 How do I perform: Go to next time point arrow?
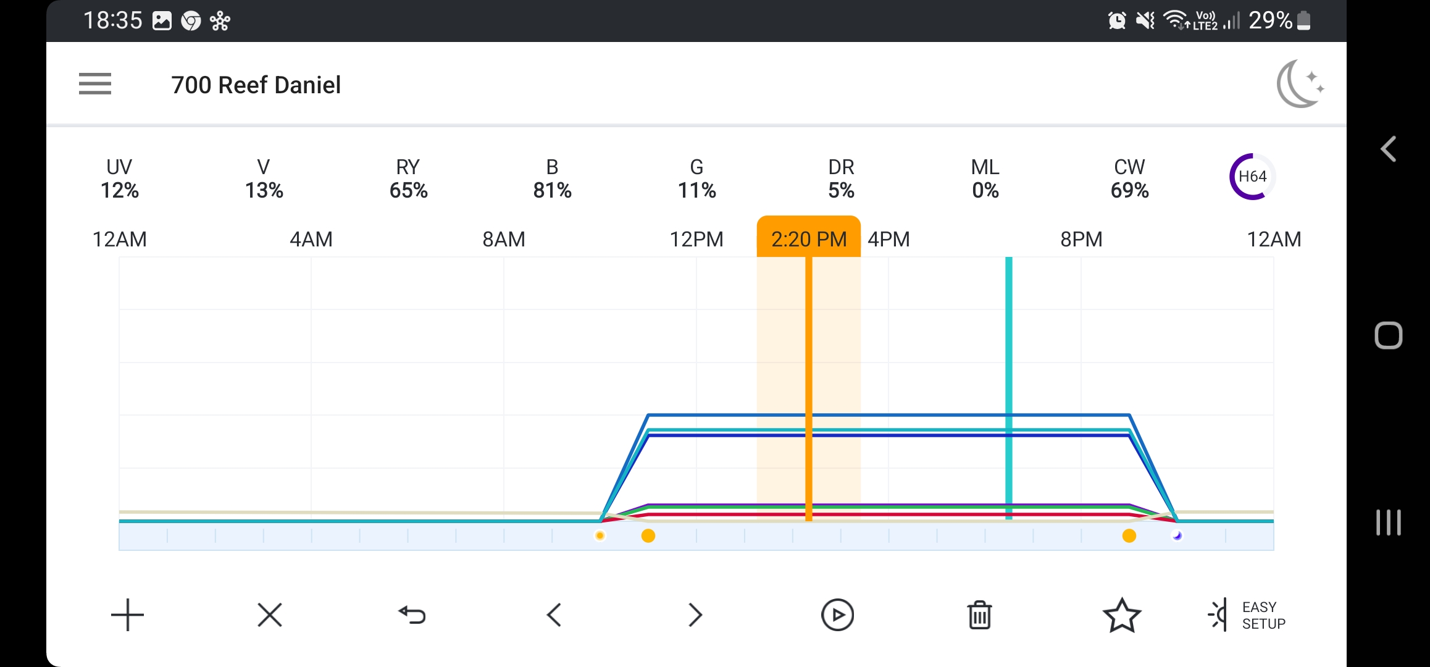695,615
